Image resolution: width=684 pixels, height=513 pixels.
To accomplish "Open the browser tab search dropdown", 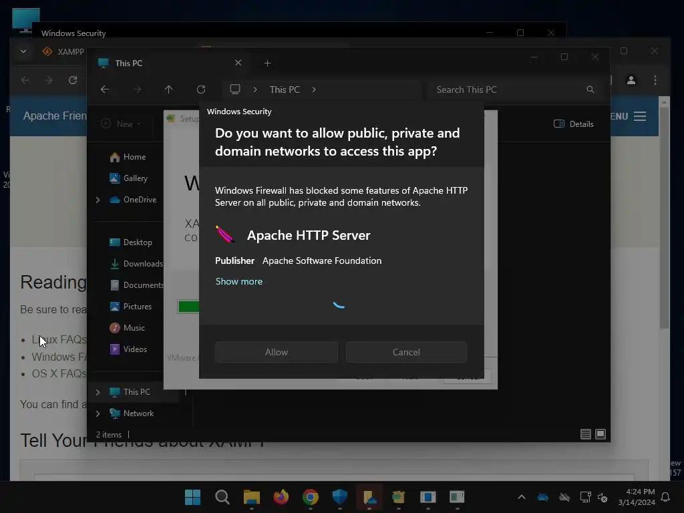I will coord(23,51).
